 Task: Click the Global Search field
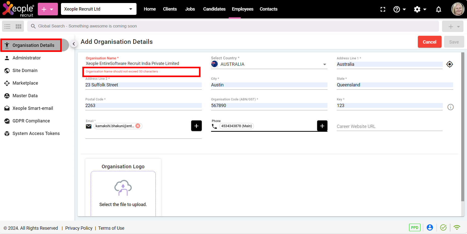(233, 26)
